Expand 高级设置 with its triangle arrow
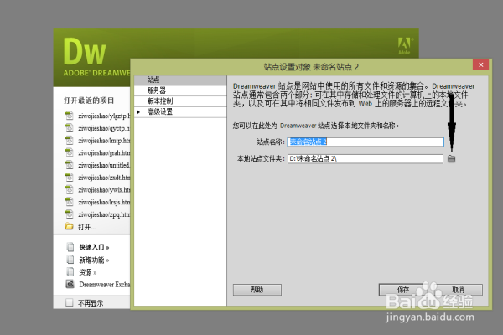Image resolution: width=503 pixels, height=335 pixels. 138,112
